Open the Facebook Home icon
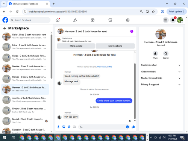Screen dimensions: 188x141 pyautogui.click(x=58, y=20)
